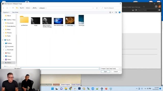Click the forward navigation arrow
The width and height of the screenshot is (163, 91).
(x=7, y=8)
